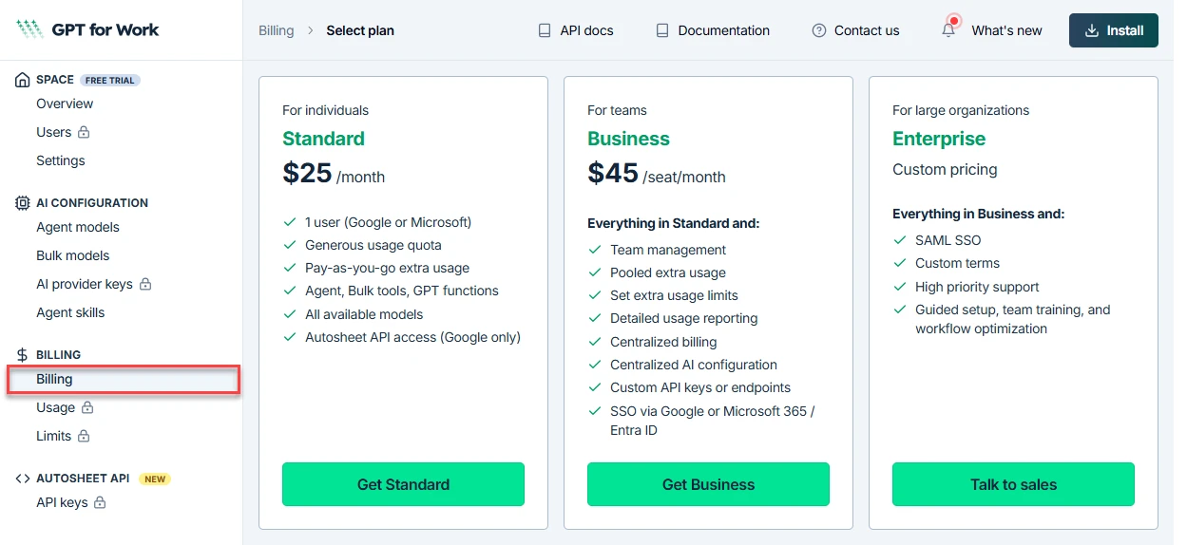1187x545 pixels.
Task: Click the NEW badge next to Autosheet API
Action: [x=155, y=479]
